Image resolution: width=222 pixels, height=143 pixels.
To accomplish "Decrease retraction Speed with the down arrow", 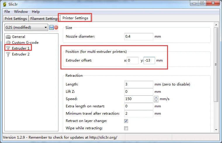I will point(156,101).
